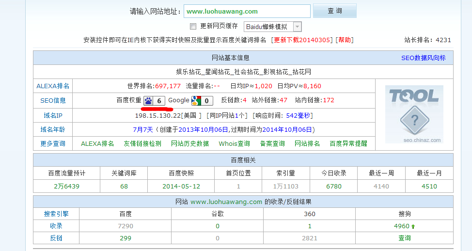472x251 pixels.
Task: Click the TOOL seo.chinaz.com thumbnail image
Action: (414, 114)
